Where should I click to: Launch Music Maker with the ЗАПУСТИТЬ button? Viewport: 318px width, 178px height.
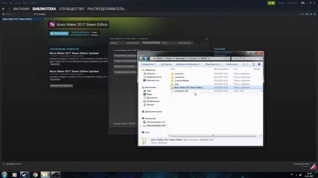[x=59, y=34]
